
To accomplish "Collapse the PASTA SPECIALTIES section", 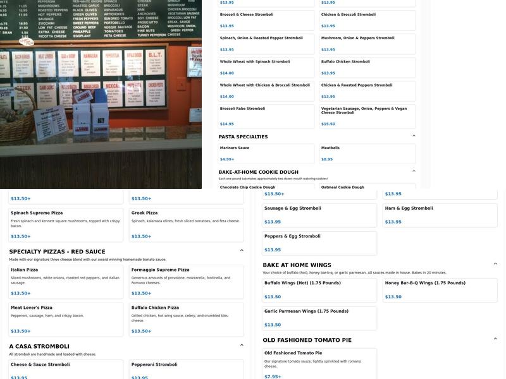I will click(412, 135).
